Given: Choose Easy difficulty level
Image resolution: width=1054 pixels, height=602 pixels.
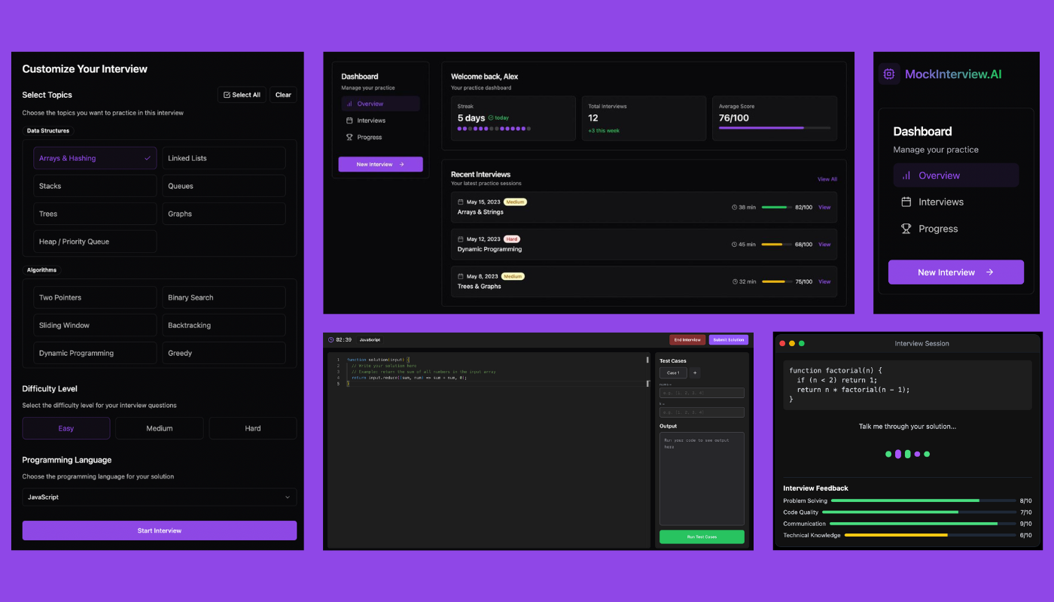Looking at the screenshot, I should tap(66, 428).
